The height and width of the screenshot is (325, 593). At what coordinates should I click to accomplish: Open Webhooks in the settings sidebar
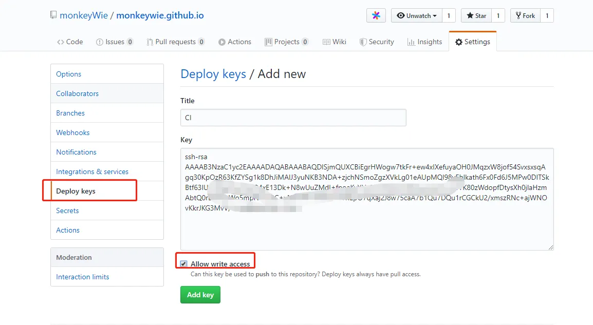pos(73,132)
